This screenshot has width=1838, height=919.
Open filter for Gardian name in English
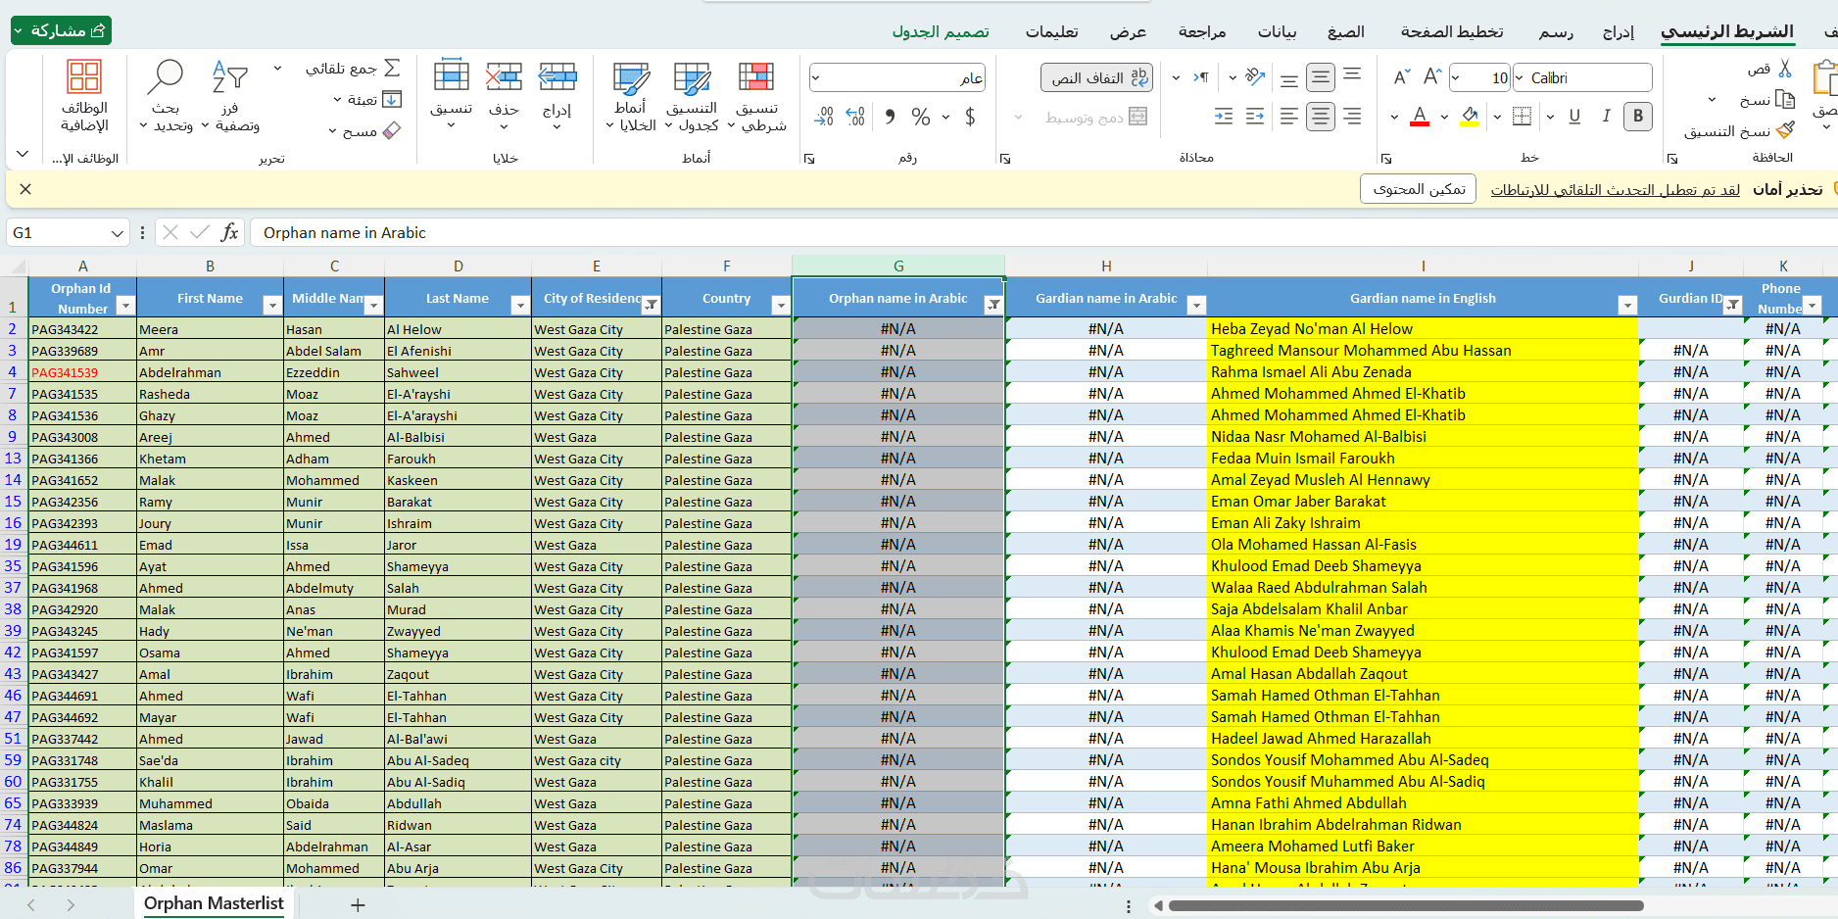tap(1627, 306)
